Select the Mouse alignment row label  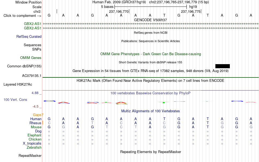point(36,127)
